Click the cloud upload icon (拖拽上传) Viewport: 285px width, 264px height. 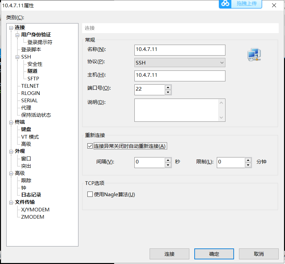click(x=225, y=4)
